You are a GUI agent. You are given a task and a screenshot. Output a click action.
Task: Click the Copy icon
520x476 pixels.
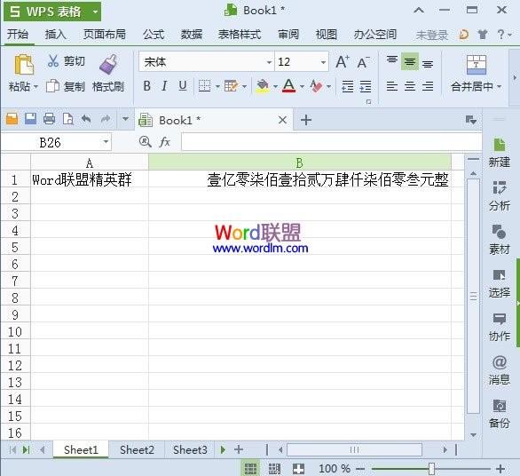coord(52,85)
